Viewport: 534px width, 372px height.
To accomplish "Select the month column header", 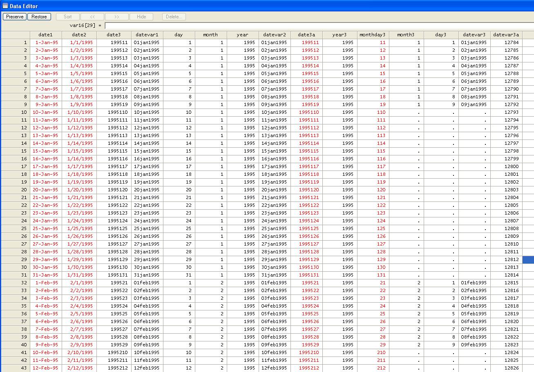I will (210, 35).
